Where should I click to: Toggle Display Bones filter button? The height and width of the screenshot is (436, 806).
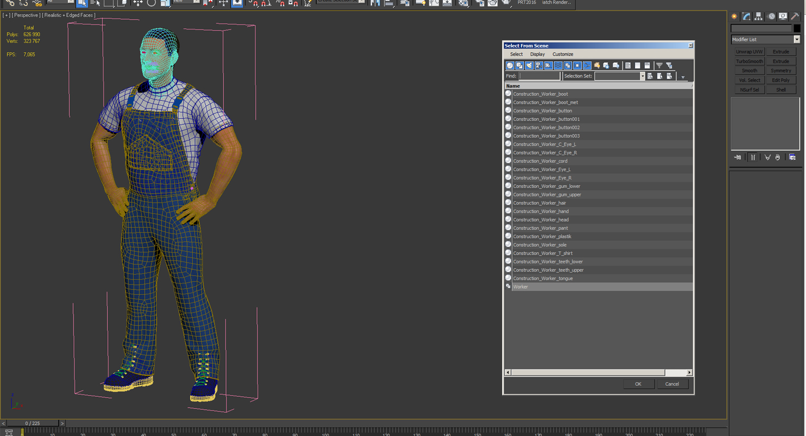(587, 65)
